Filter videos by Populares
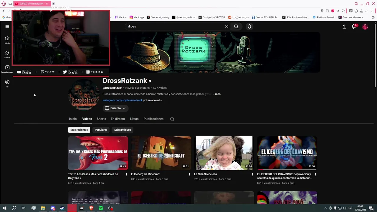The height and width of the screenshot is (212, 377). [101, 130]
